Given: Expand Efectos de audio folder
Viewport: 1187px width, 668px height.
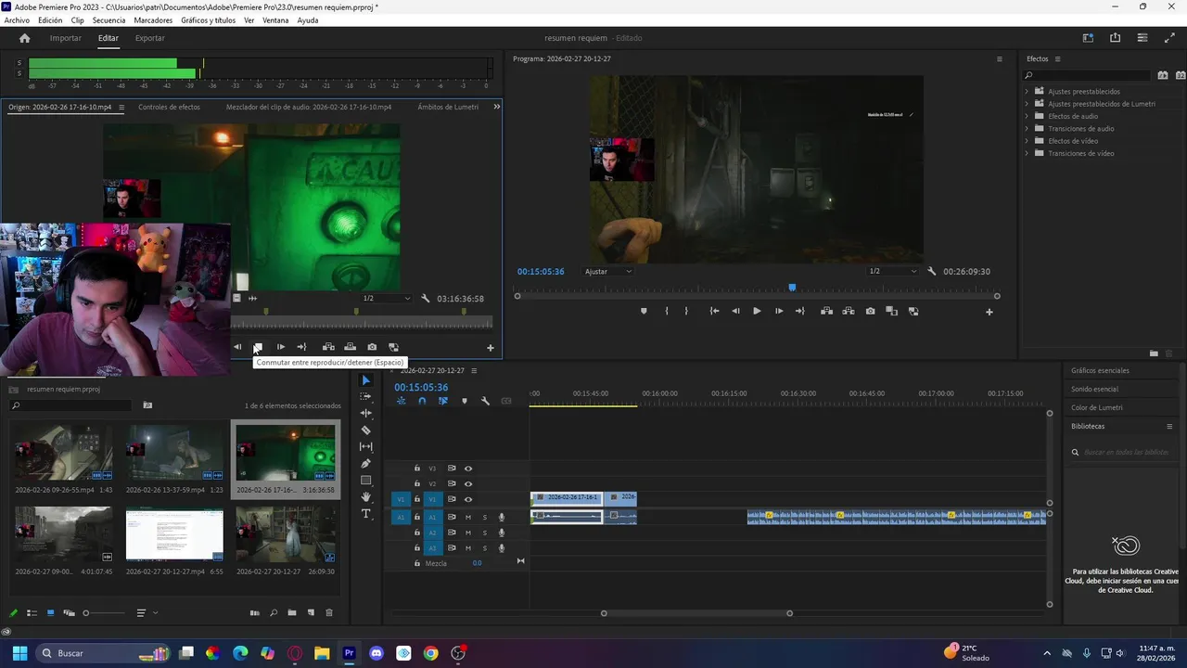Looking at the screenshot, I should (x=1027, y=116).
